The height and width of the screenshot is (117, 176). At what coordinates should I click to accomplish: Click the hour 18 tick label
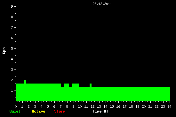tap(131, 106)
